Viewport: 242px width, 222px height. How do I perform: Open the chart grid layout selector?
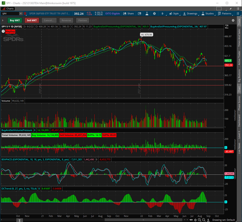219,9
